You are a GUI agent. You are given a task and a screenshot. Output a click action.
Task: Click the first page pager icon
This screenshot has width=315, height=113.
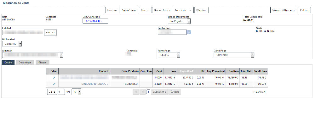(x=135, y=92)
